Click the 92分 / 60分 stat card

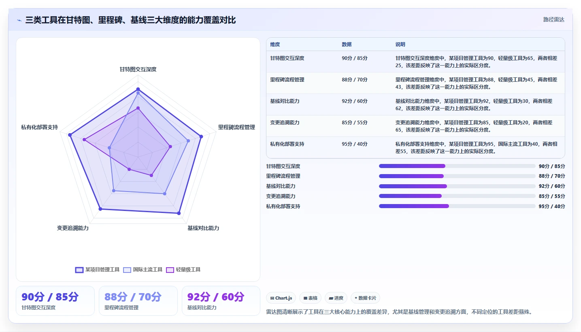[x=221, y=301]
